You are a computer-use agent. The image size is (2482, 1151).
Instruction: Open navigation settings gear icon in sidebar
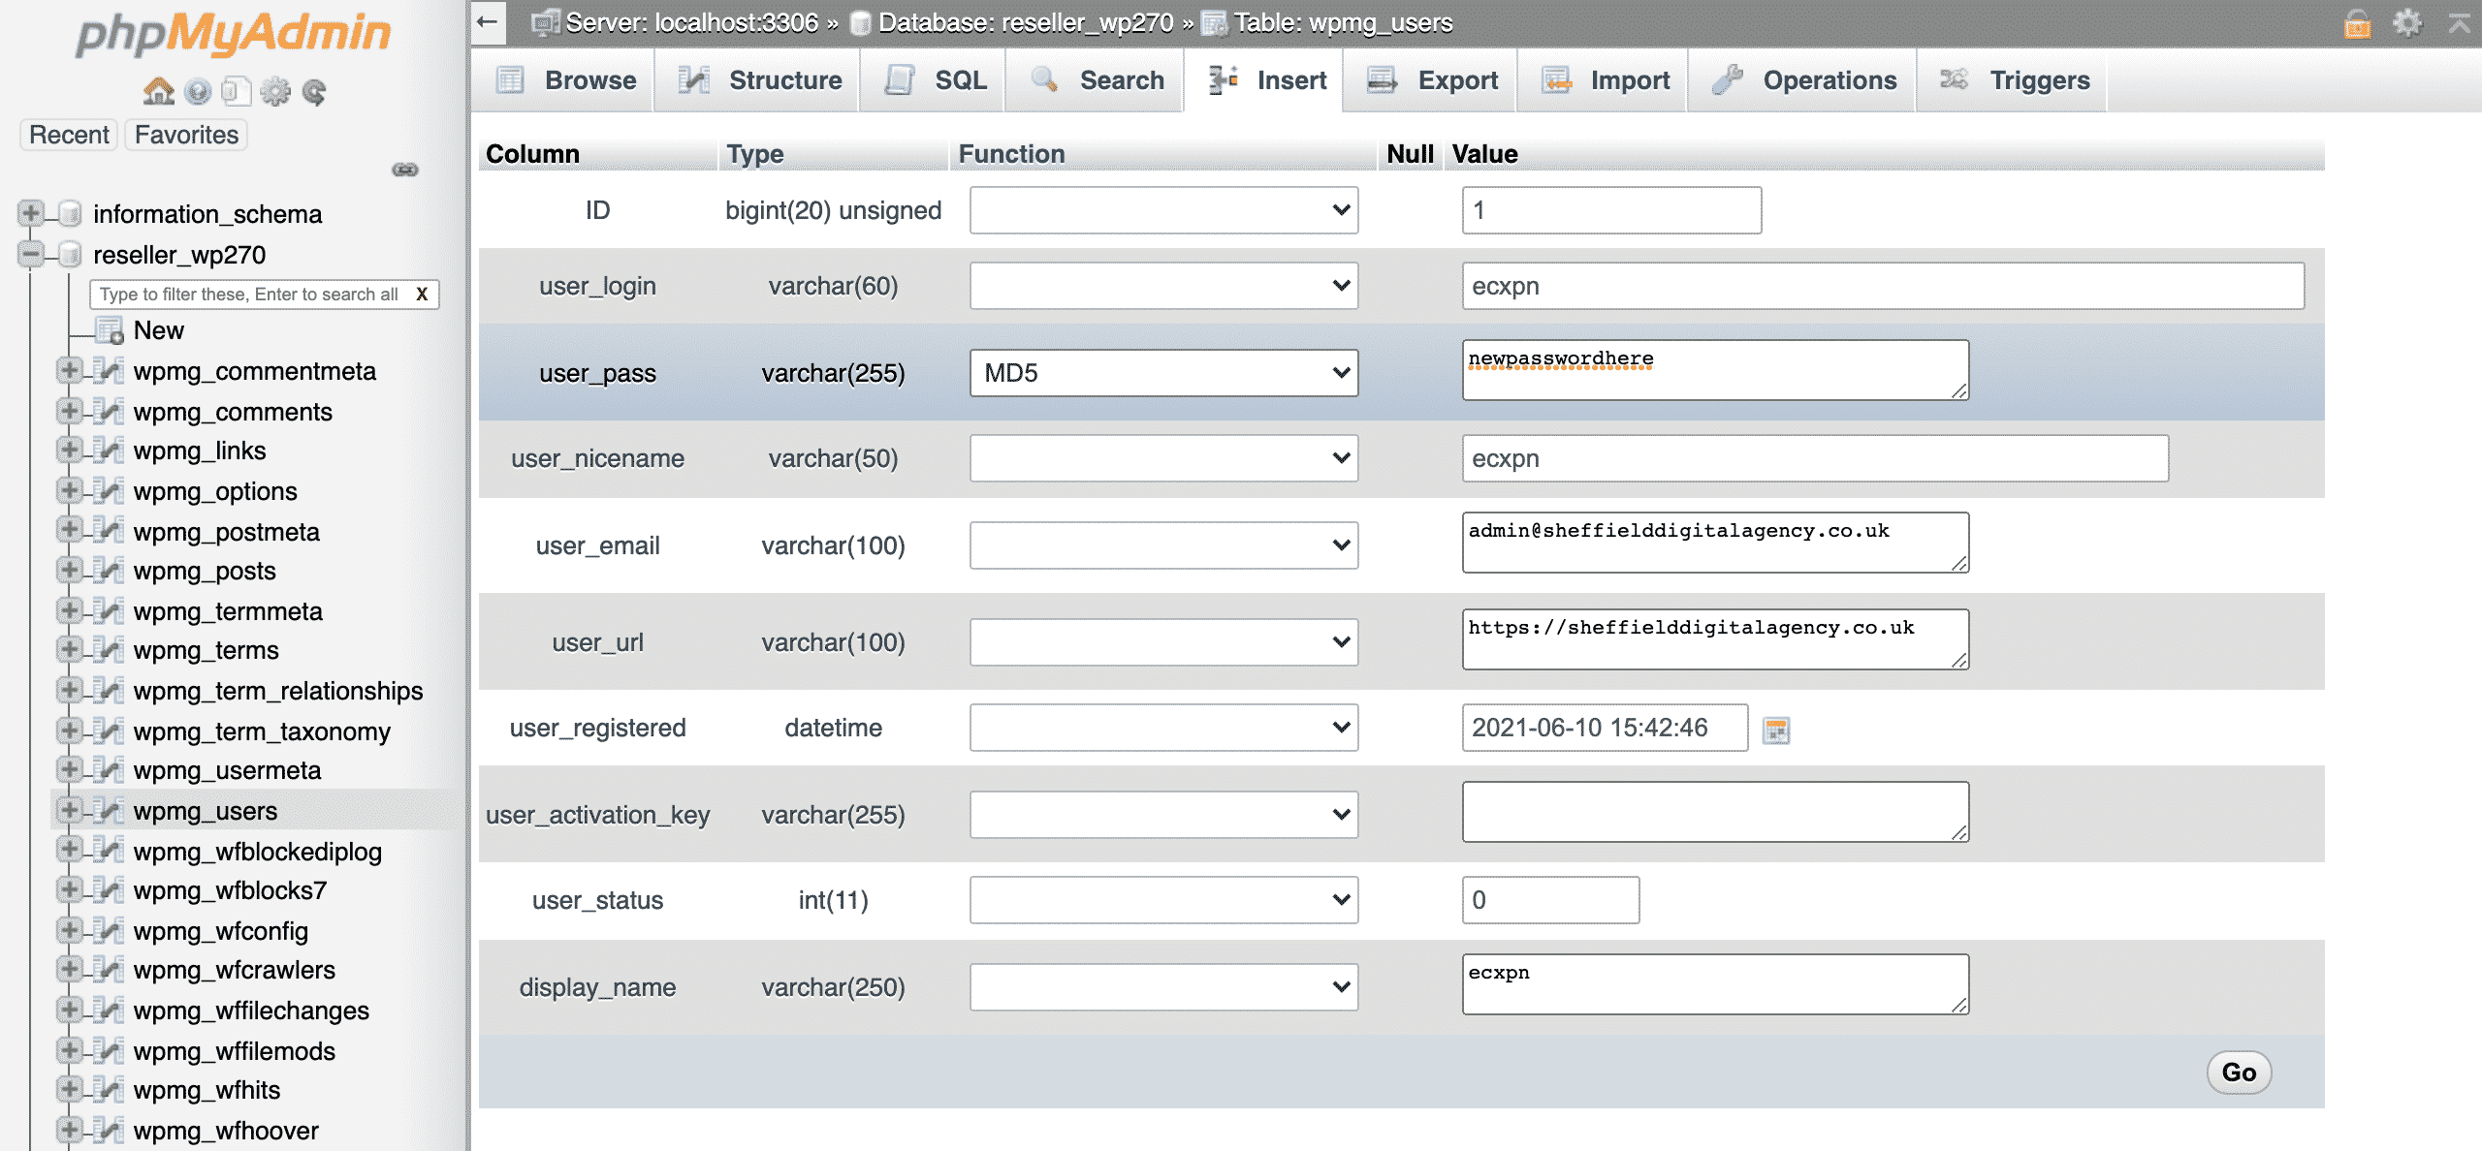pyautogui.click(x=275, y=92)
